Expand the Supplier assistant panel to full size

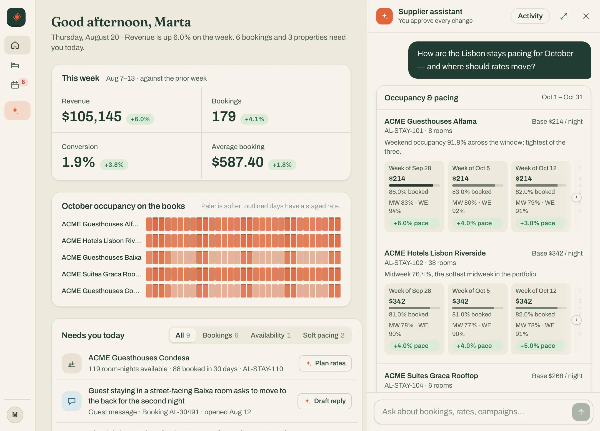pyautogui.click(x=564, y=16)
